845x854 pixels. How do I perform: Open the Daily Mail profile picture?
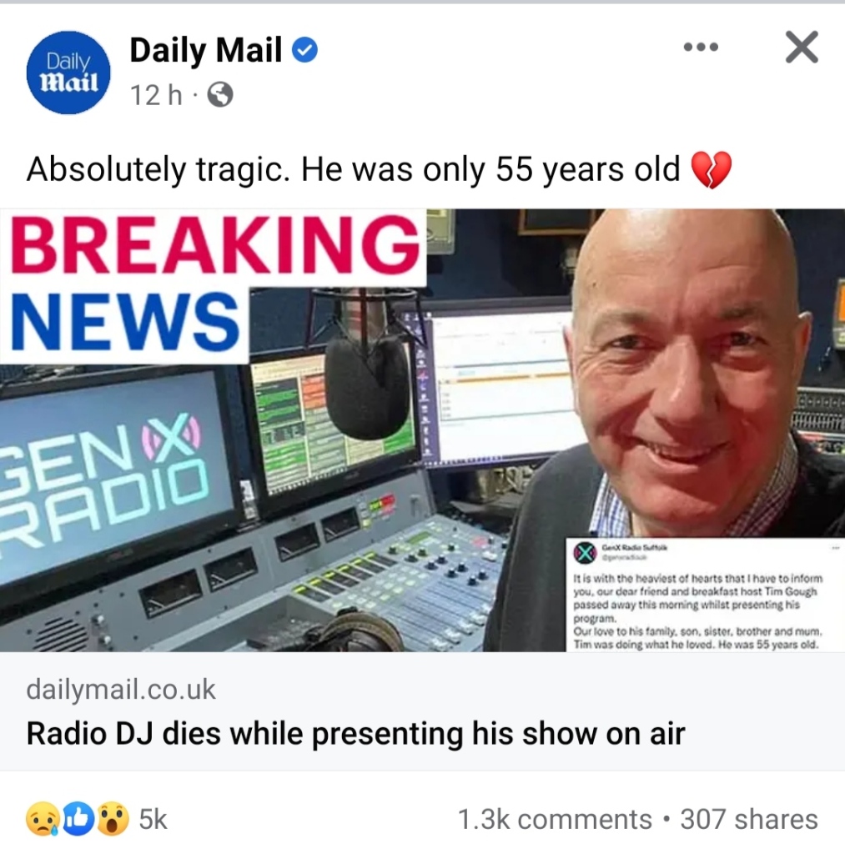tap(68, 73)
